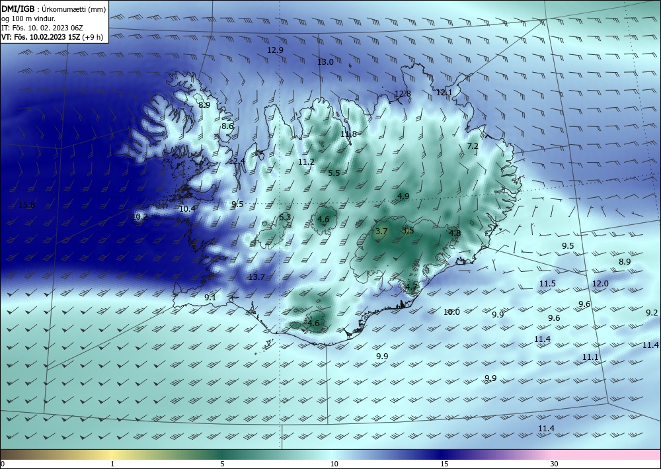Click the 15.8 value west of Iceland
661x469 pixels.
click(x=26, y=205)
